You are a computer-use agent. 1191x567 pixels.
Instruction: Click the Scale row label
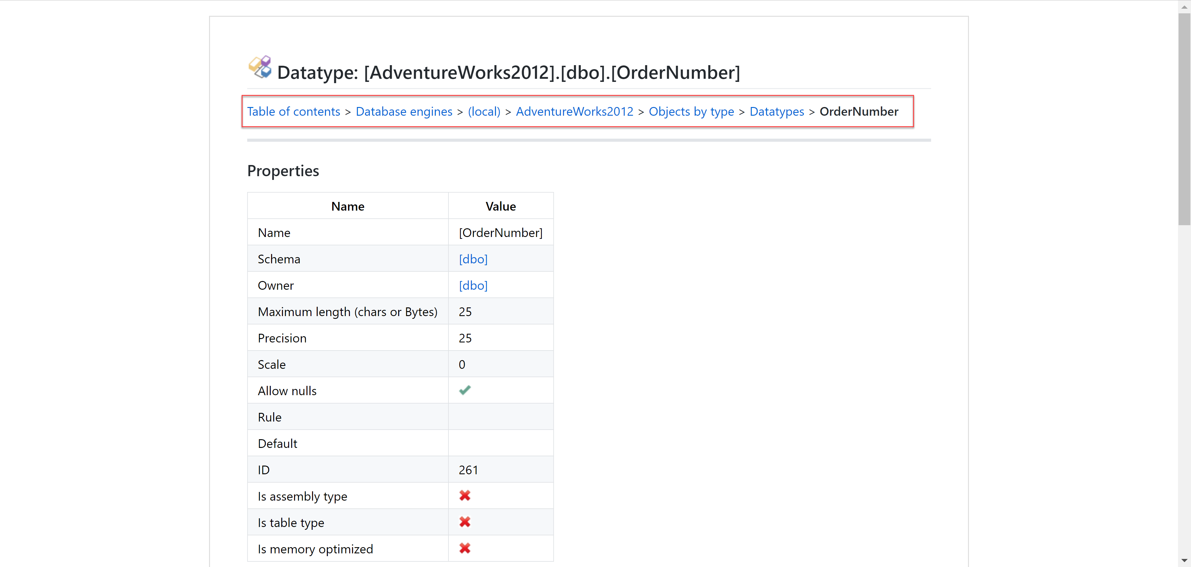tap(272, 364)
